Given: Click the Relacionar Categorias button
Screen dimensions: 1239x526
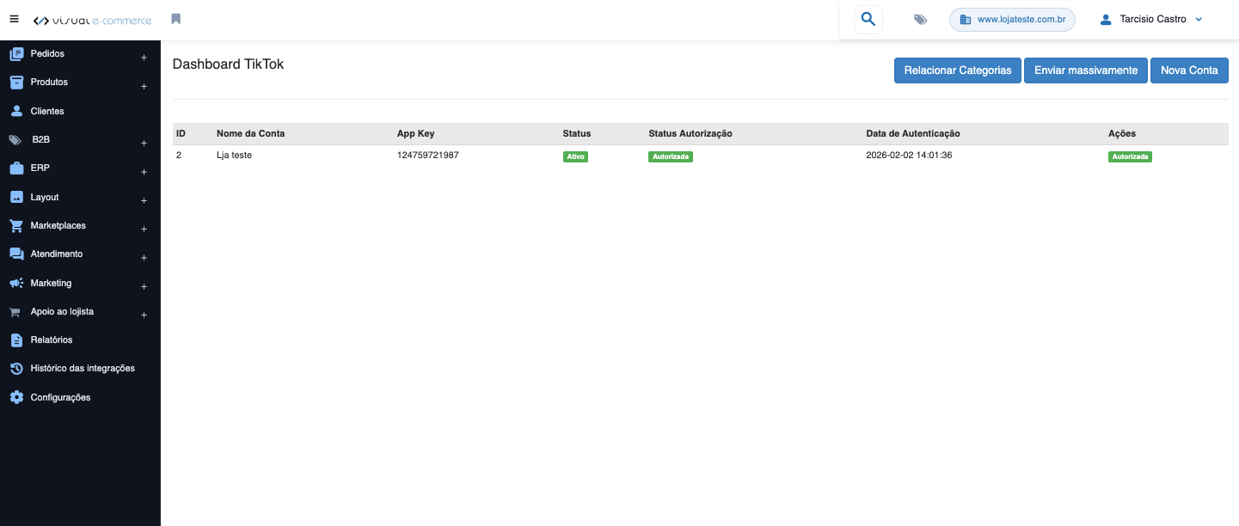Looking at the screenshot, I should click(x=958, y=70).
